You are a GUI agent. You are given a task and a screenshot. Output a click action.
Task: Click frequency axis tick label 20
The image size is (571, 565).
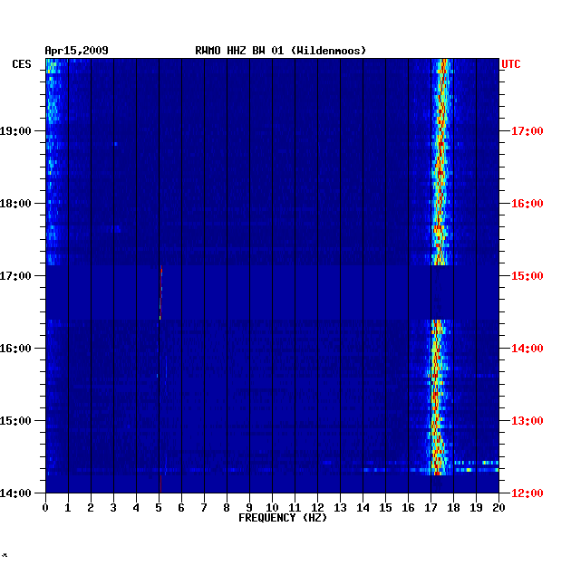pos(498,508)
